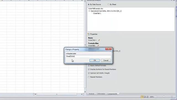Toggle Apply Default Formats checkbox

tap(89, 66)
